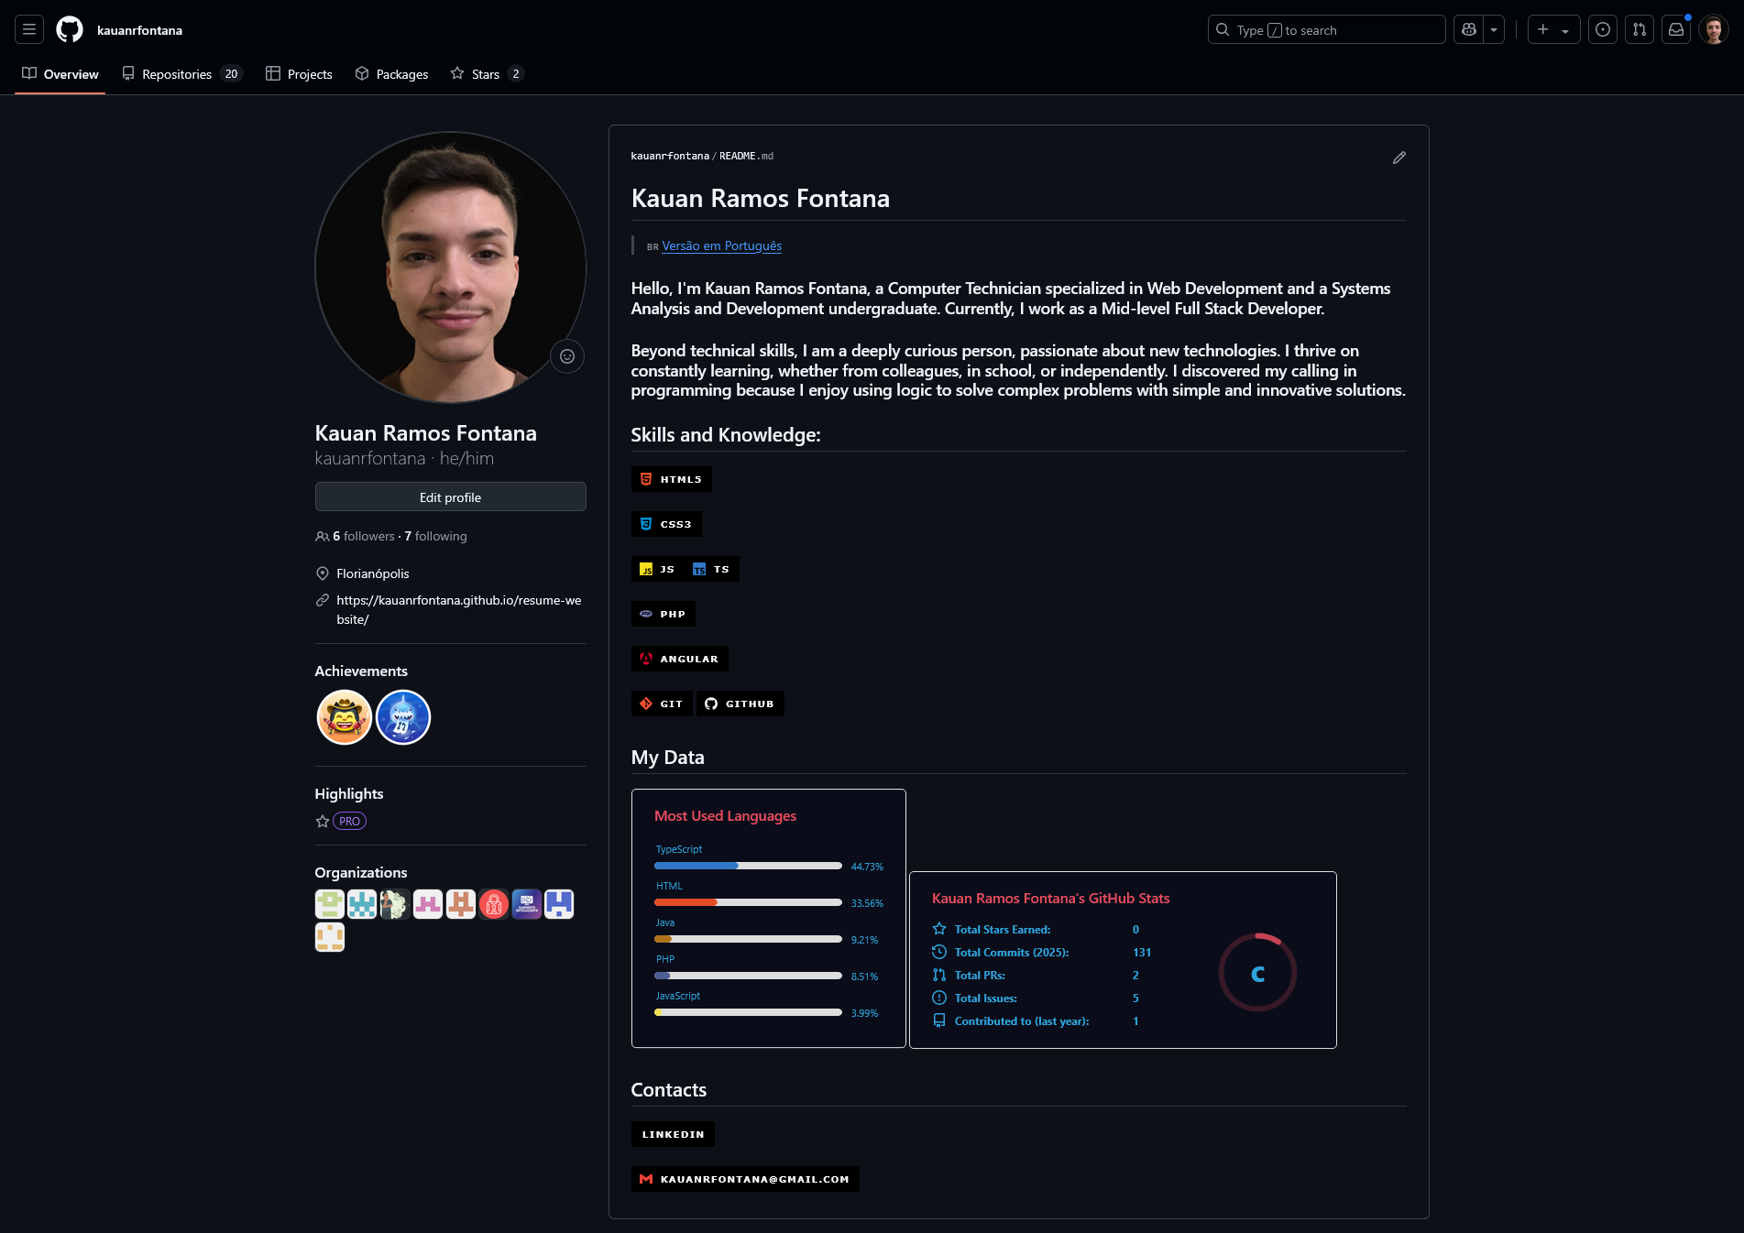The height and width of the screenshot is (1233, 1744).
Task: Click the Florianópolis location text
Action: click(373, 573)
